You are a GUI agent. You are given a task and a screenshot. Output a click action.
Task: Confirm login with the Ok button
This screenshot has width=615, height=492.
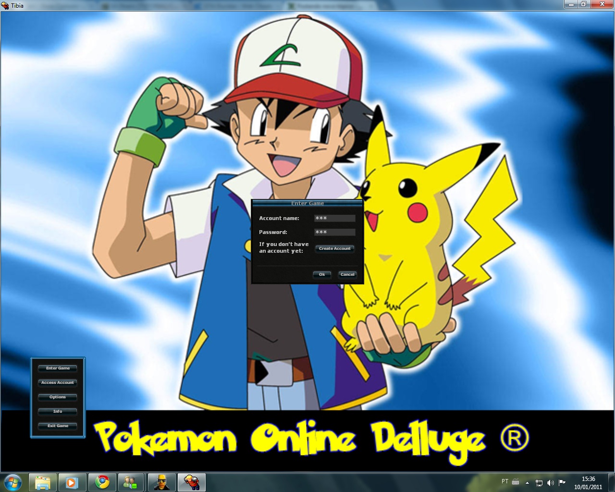(x=322, y=274)
